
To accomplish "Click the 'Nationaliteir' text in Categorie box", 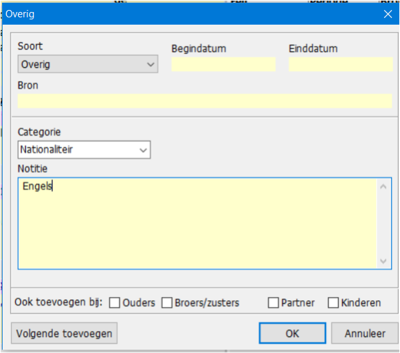I will [x=47, y=150].
